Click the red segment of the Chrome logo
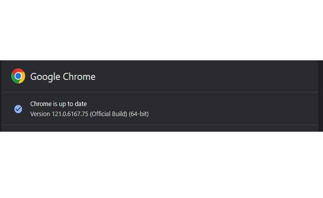Screen dimensions: 323x198 pos(18,71)
